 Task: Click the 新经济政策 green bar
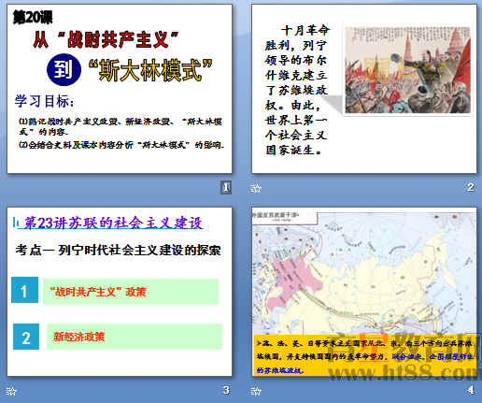pos(135,337)
